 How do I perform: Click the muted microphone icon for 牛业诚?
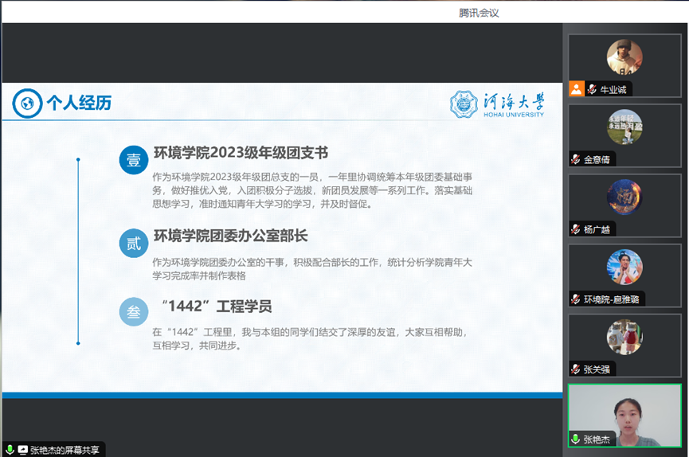pos(592,89)
